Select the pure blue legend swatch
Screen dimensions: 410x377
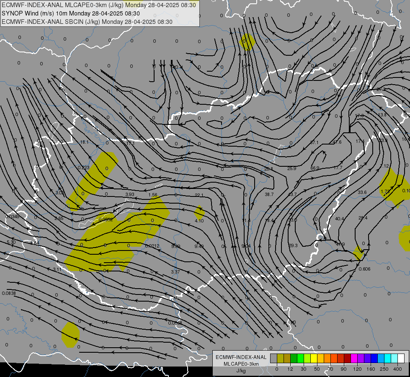[x=374, y=358]
